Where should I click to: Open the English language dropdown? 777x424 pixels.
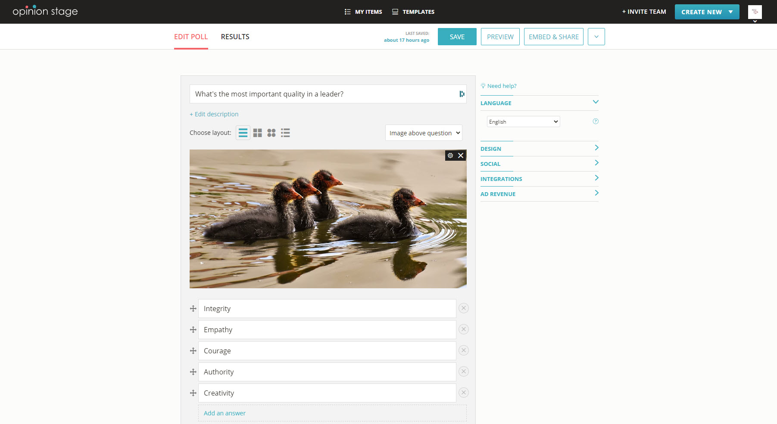[523, 122]
